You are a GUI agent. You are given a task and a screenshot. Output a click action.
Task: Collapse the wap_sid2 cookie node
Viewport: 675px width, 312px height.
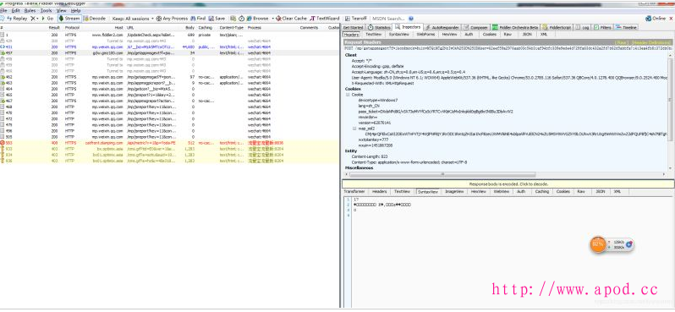[354, 129]
